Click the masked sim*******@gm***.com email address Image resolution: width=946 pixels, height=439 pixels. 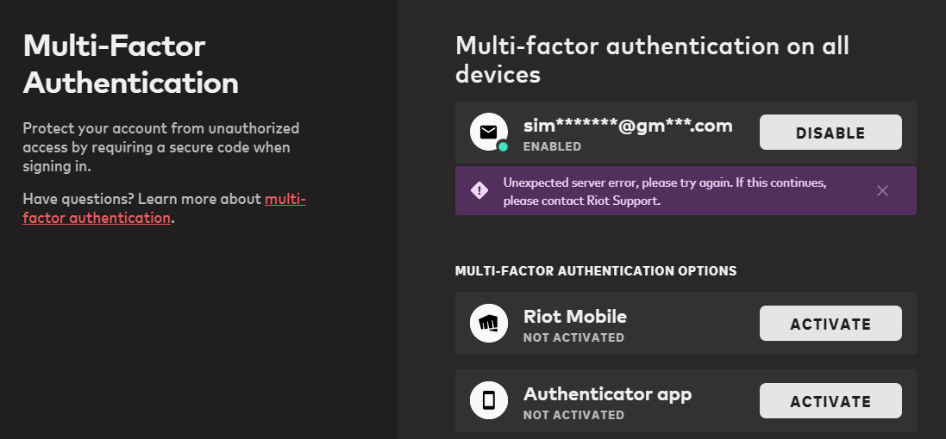[628, 126]
